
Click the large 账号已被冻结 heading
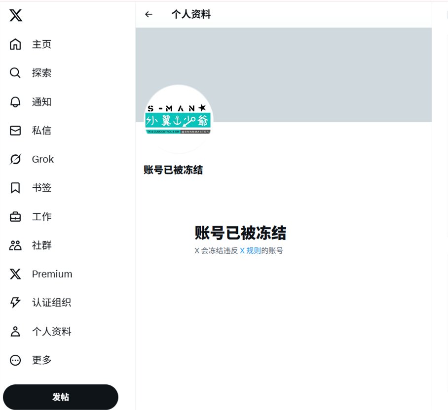(x=240, y=233)
